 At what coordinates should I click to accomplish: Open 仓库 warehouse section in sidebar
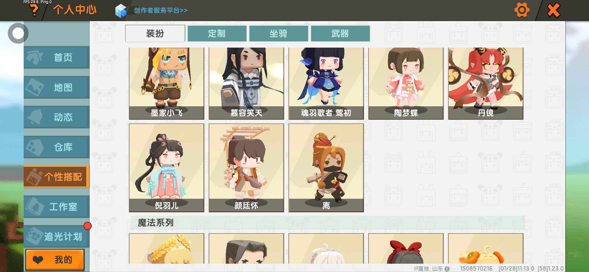coord(57,147)
